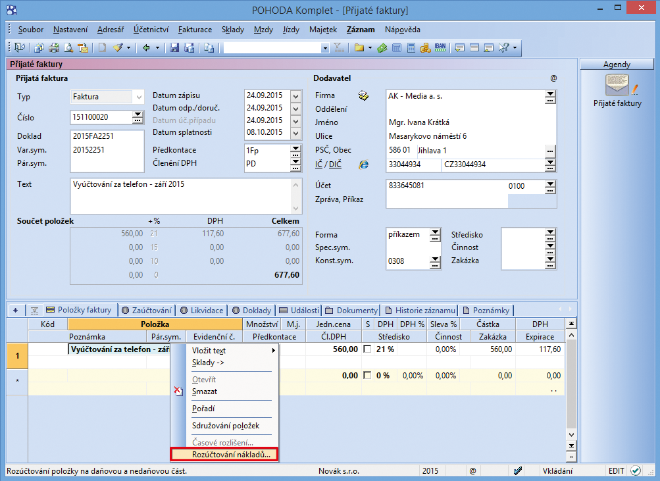Click the Poznámky tab

(x=486, y=311)
